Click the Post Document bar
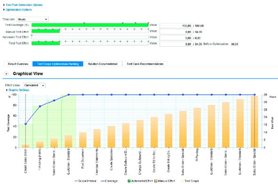The width and height of the screenshot is (278, 184). [x=83, y=140]
